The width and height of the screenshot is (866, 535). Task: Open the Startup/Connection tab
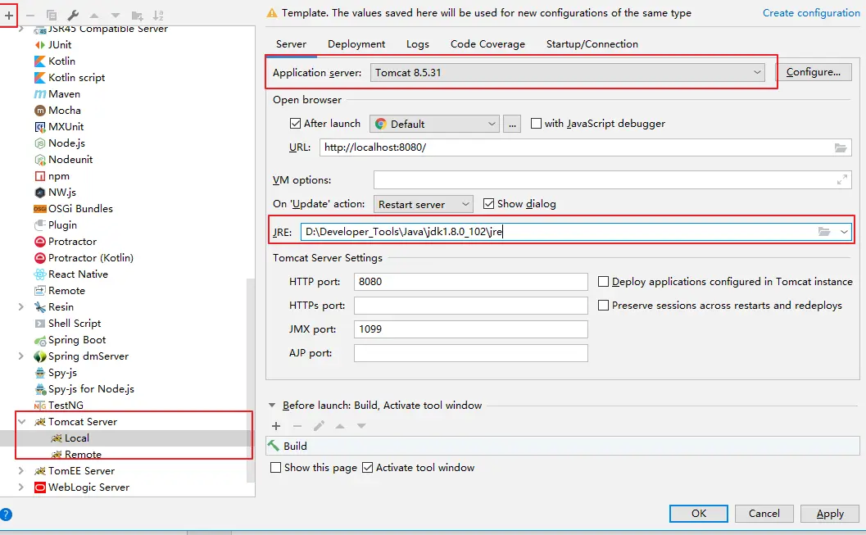592,44
